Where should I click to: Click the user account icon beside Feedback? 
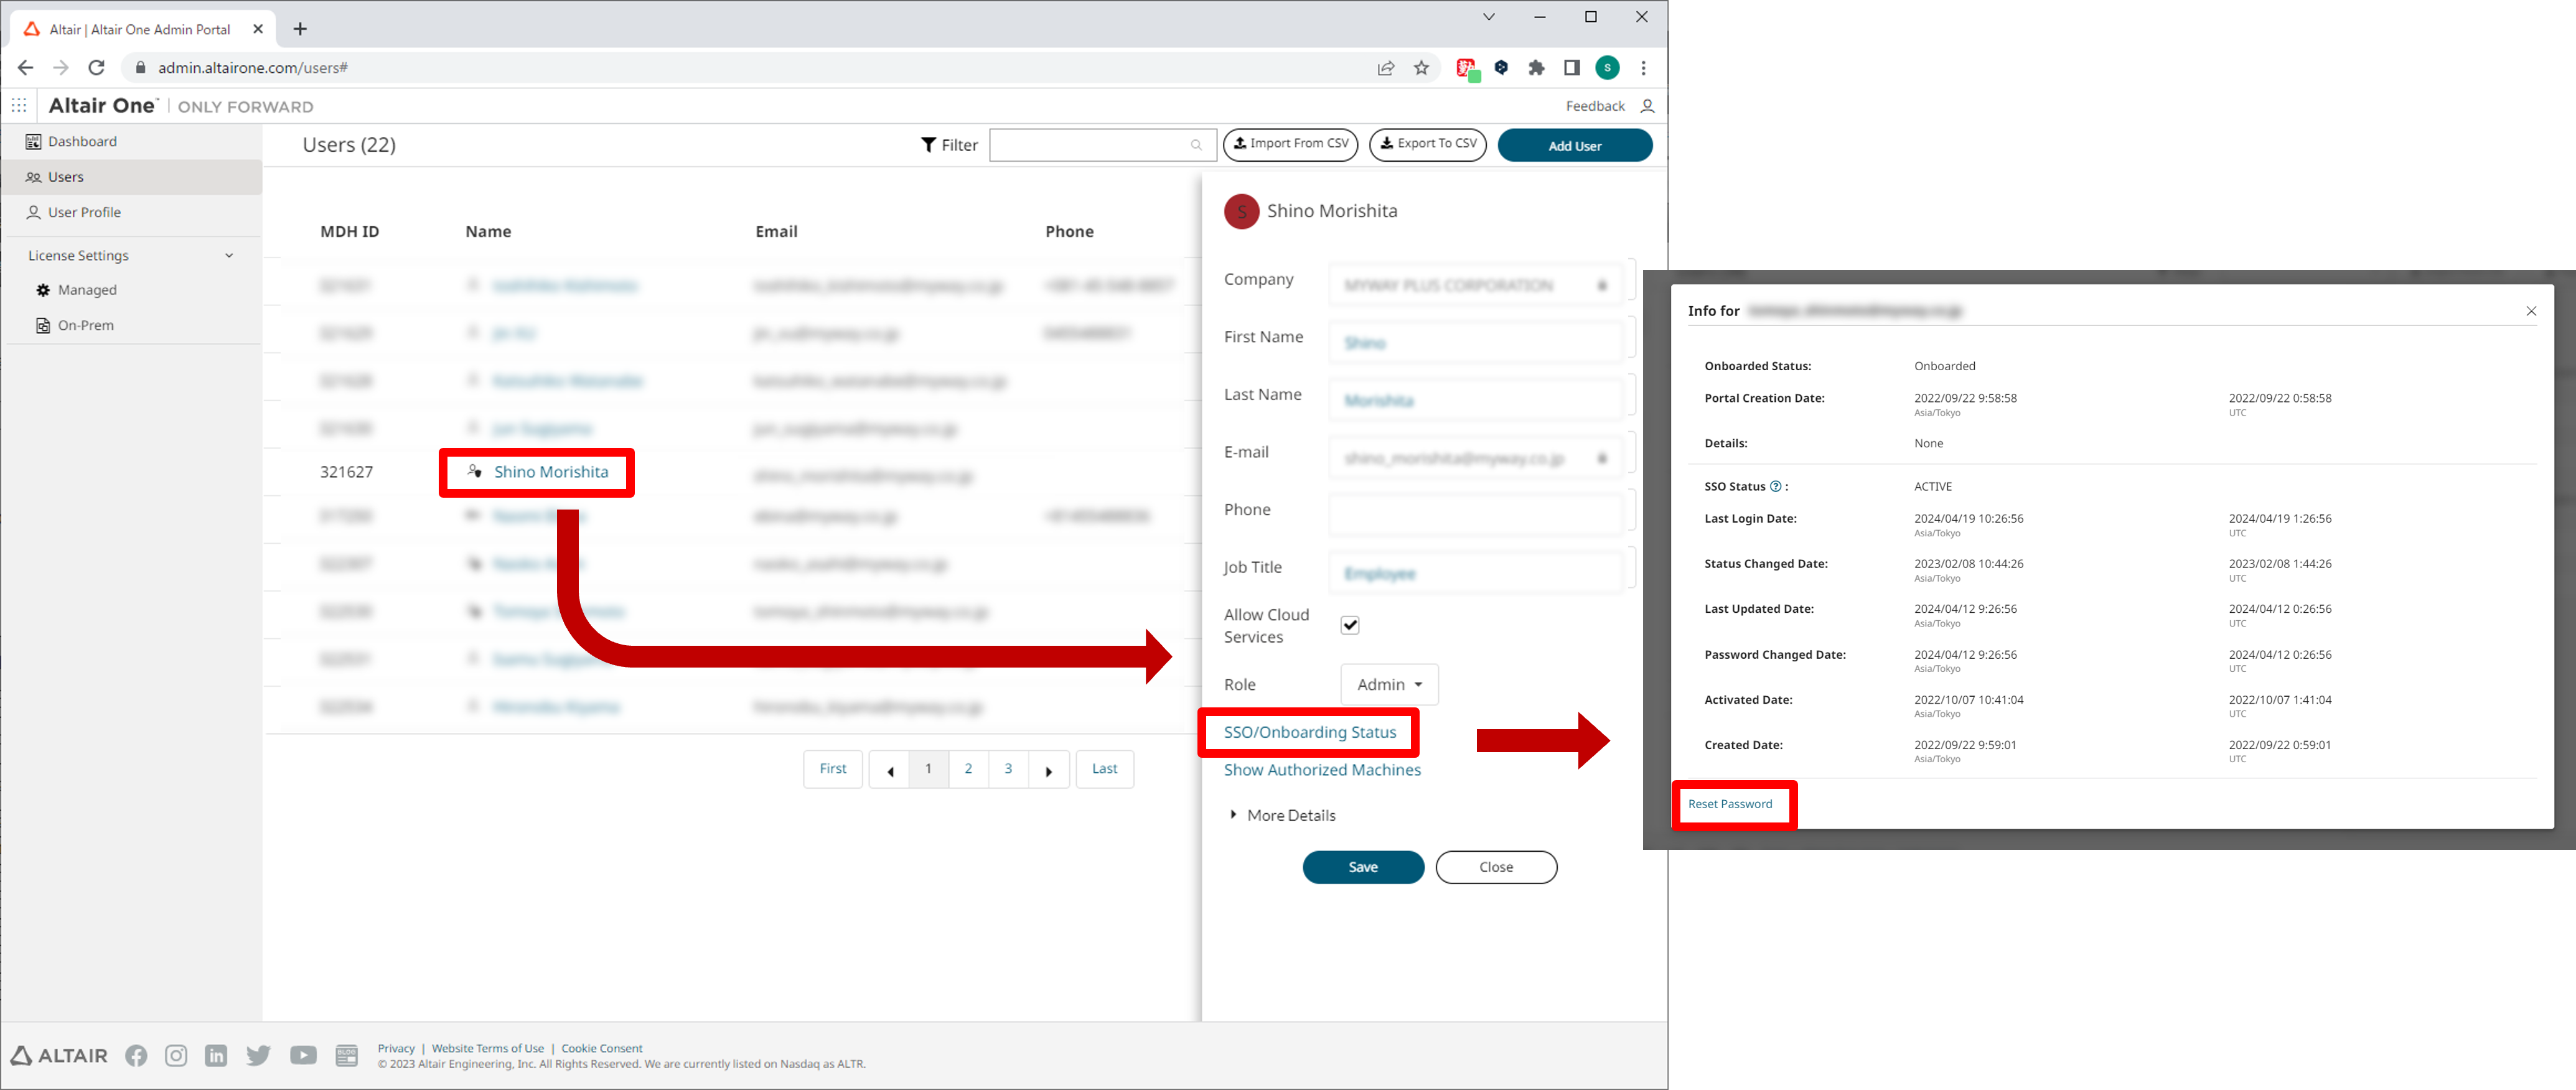pos(1647,106)
